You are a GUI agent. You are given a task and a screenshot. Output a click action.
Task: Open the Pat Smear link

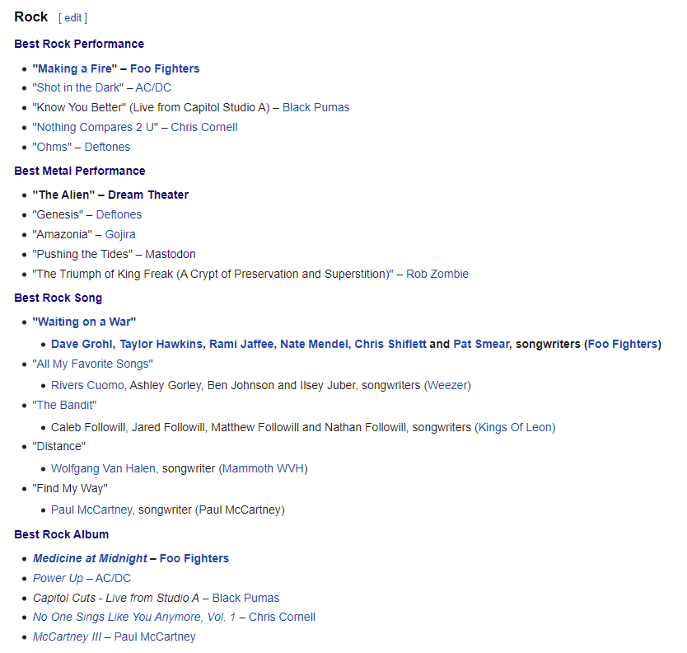point(481,345)
